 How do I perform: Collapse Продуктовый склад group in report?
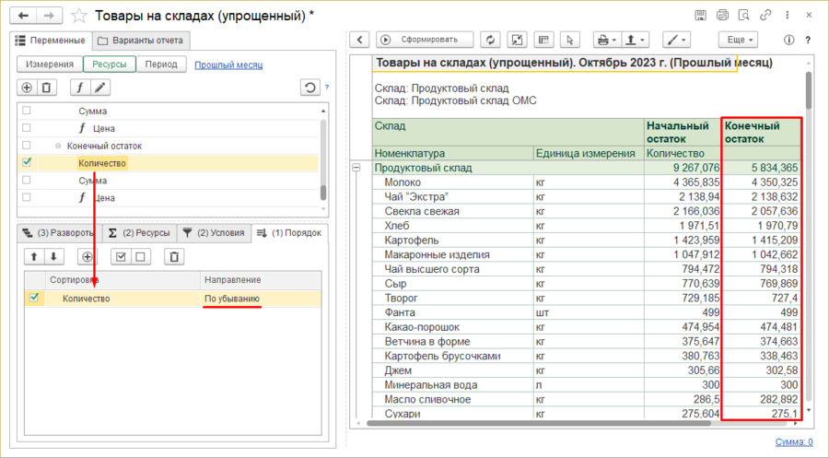356,168
